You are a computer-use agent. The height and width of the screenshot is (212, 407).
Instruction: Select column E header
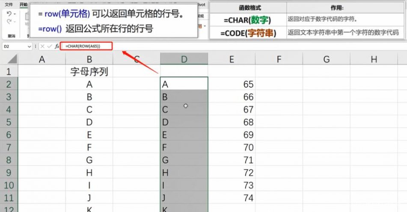coord(232,59)
